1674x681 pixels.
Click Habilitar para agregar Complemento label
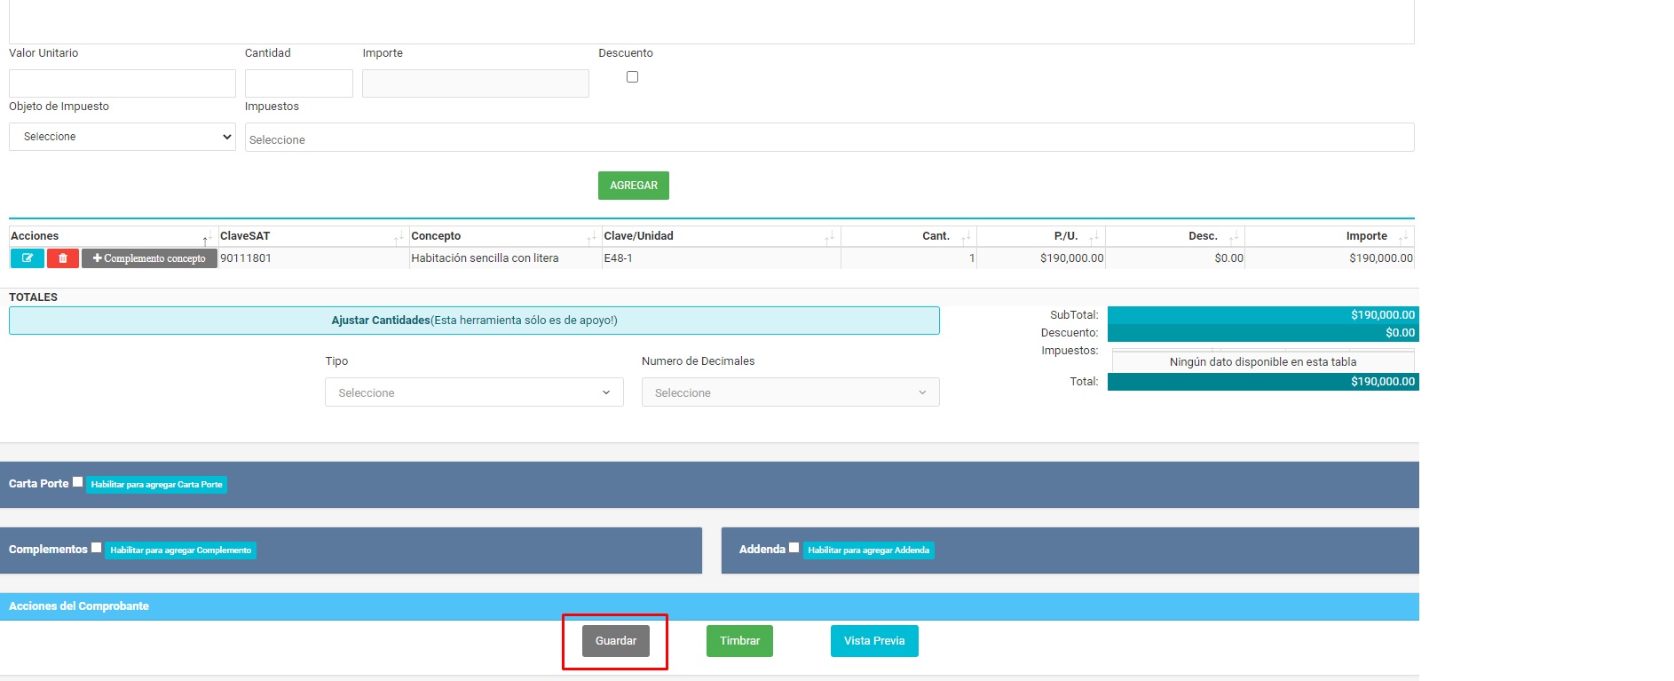click(181, 550)
